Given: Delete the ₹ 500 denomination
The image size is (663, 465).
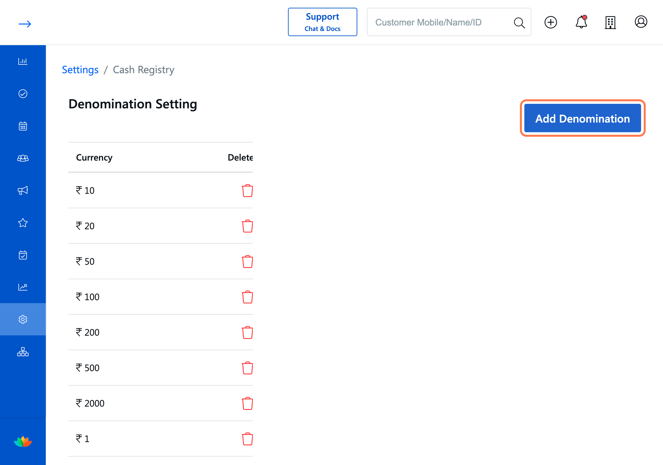Looking at the screenshot, I should tap(247, 368).
